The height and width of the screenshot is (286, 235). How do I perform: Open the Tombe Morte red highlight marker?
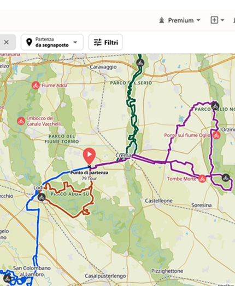coord(202,179)
